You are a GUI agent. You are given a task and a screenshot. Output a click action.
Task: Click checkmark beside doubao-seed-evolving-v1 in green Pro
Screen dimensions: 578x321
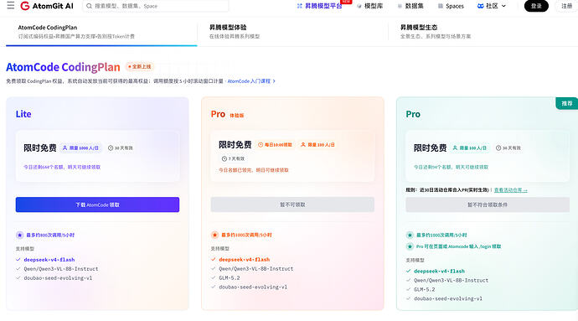(x=408, y=298)
